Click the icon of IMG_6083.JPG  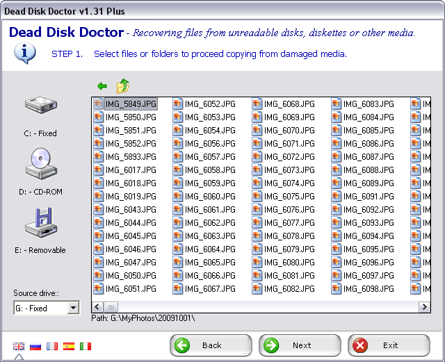(x=336, y=104)
